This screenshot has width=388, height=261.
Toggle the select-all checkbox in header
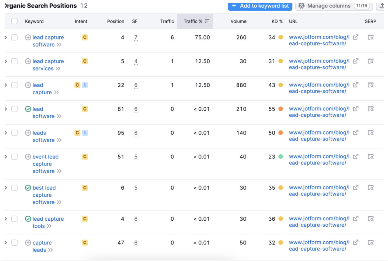coord(15,21)
